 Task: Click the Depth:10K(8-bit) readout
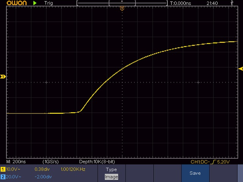point(97,162)
